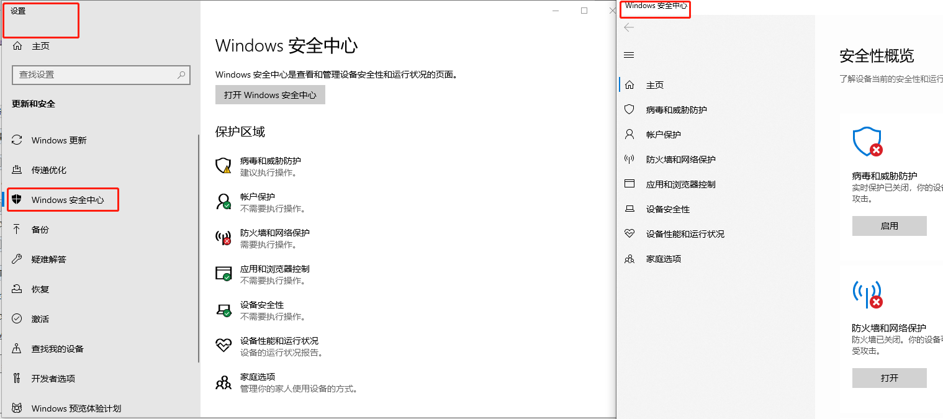This screenshot has height=419, width=943.
Task: Minimize the Settings window
Action: pos(556,11)
